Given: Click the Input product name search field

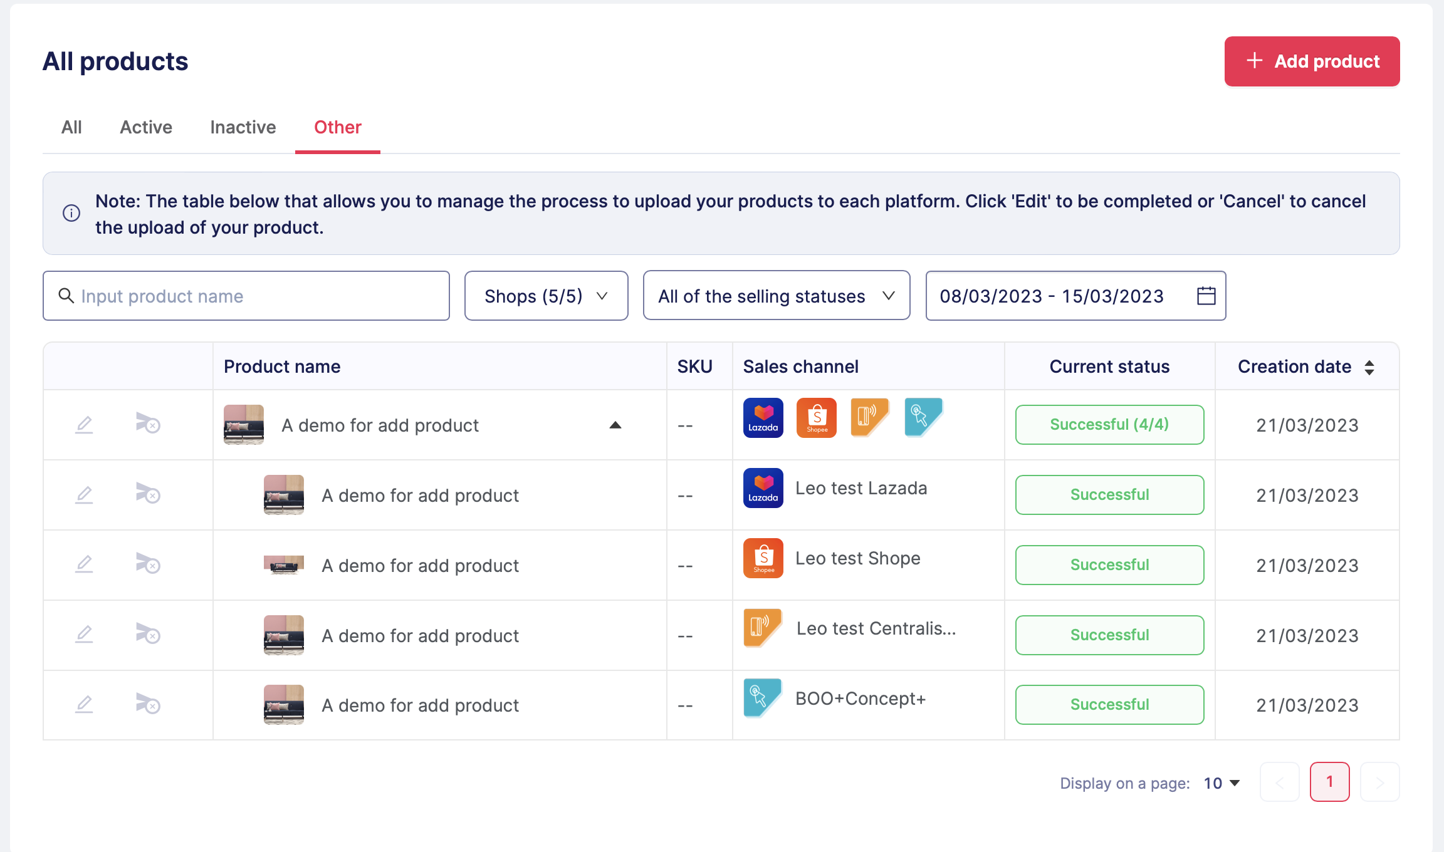Looking at the screenshot, I should pos(246,296).
